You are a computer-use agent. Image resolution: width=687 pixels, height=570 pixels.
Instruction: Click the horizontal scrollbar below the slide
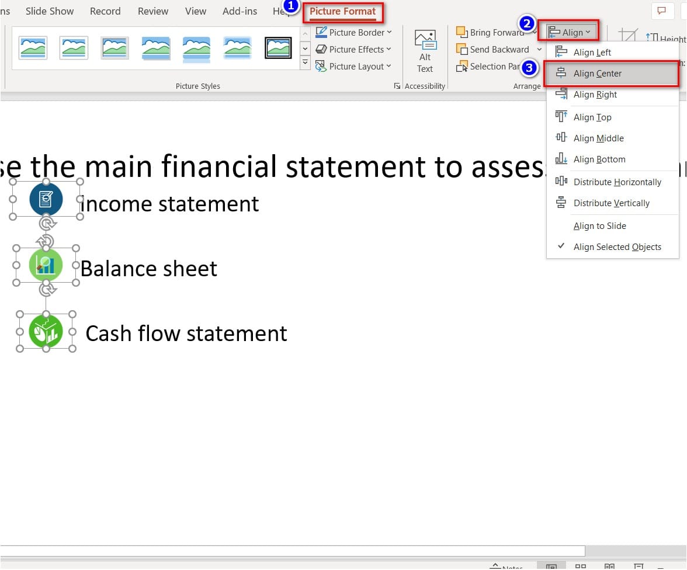[x=293, y=551]
